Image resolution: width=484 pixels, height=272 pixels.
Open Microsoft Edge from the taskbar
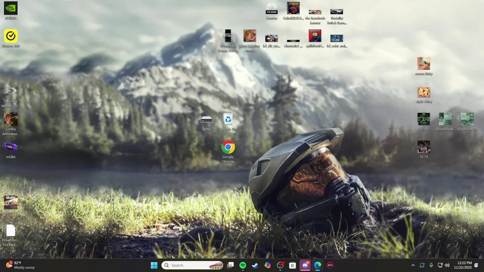point(318,265)
